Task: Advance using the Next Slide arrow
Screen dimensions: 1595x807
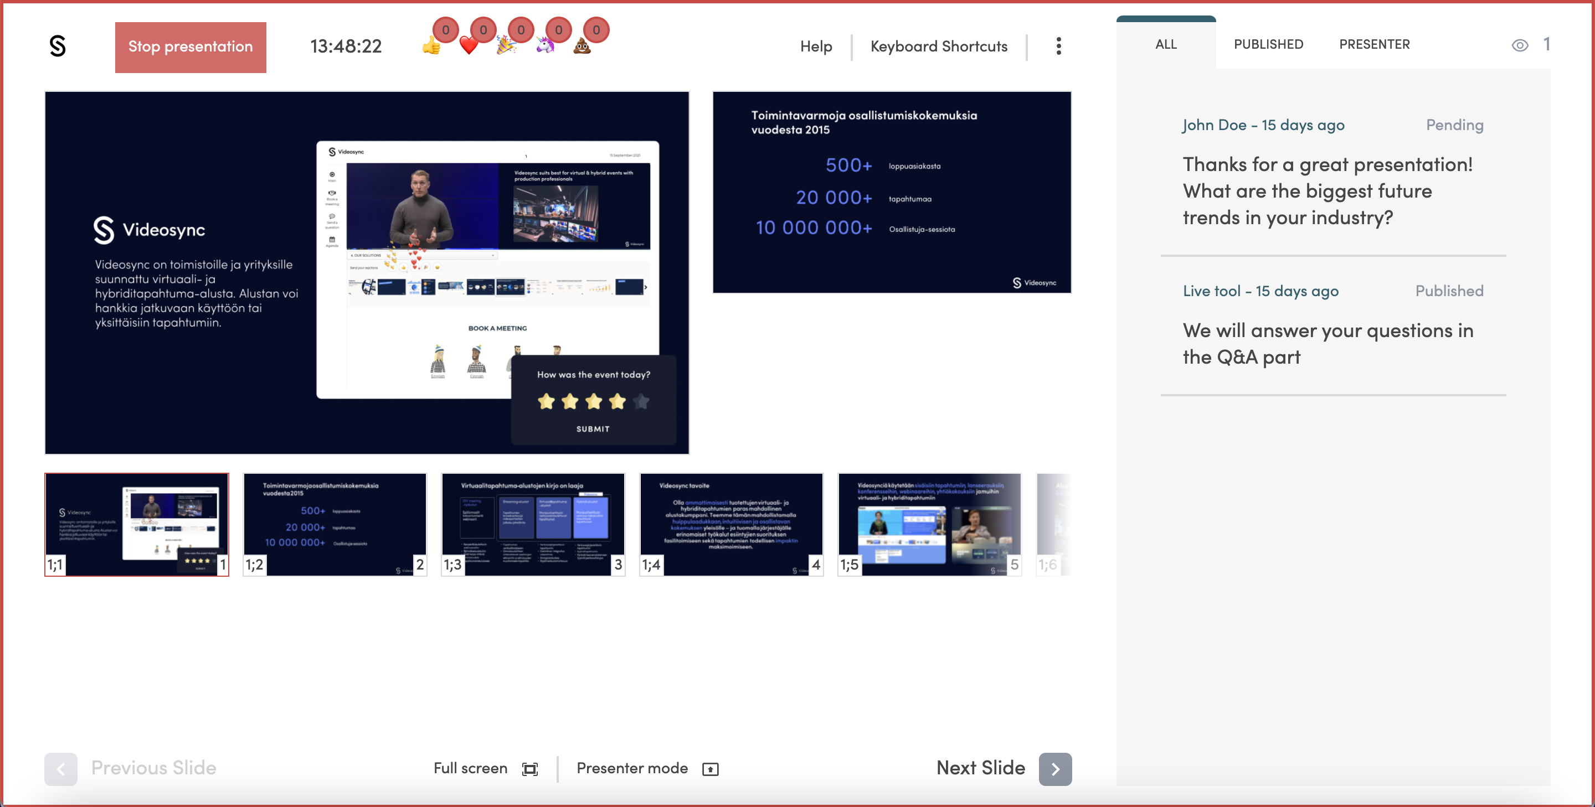Action: point(1056,769)
